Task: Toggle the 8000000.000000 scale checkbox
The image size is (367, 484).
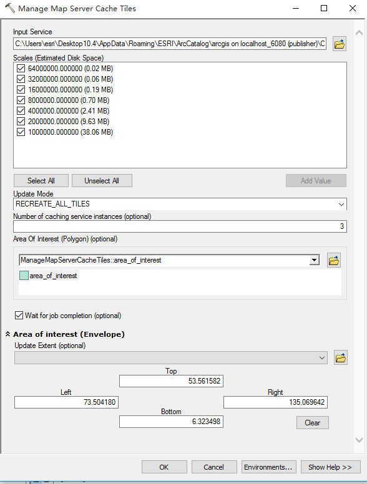Action: tap(21, 100)
